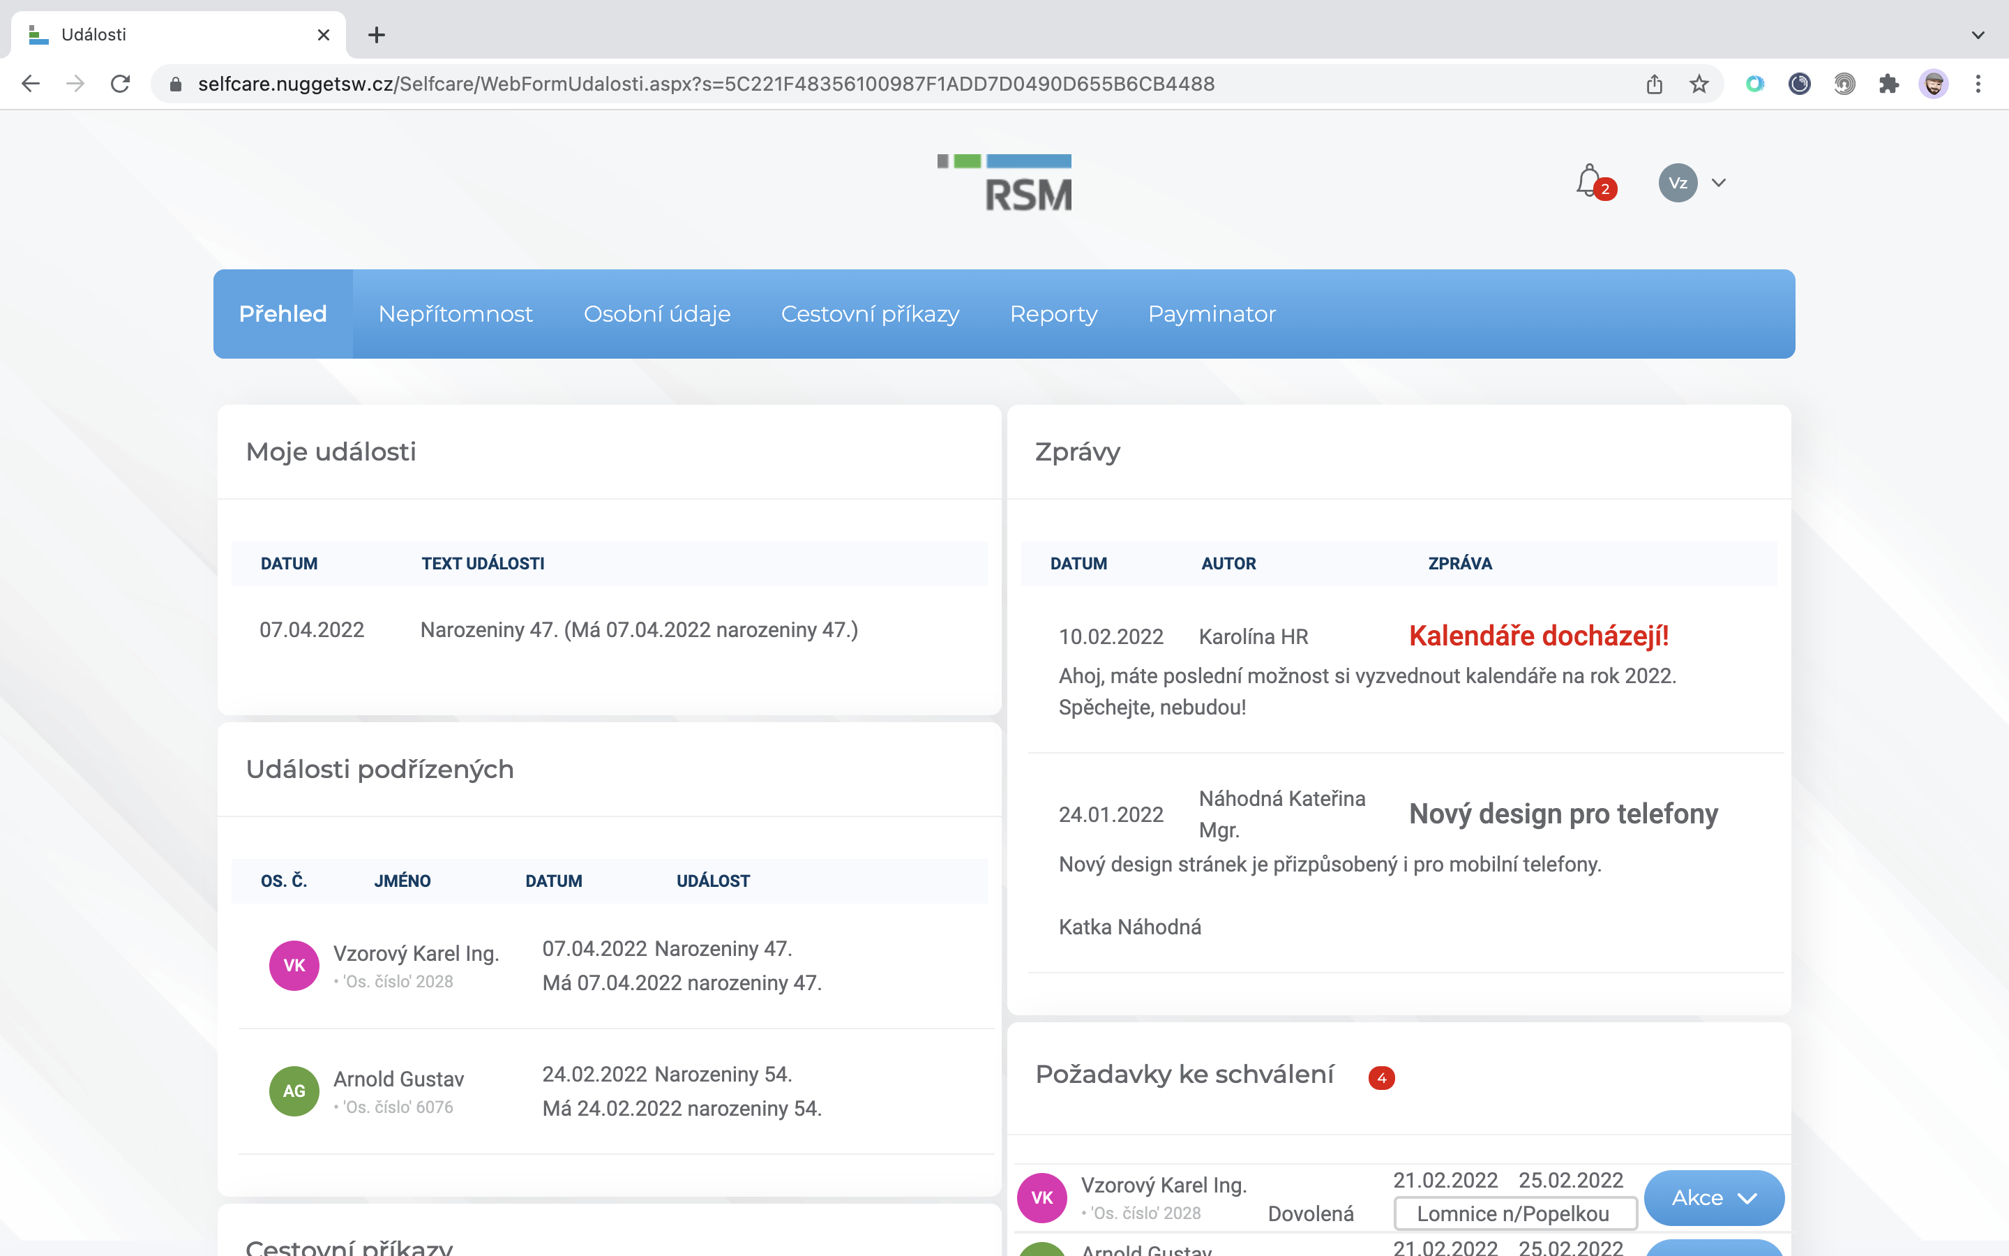Click the AUTOR column header
The image size is (2009, 1256).
[1228, 563]
